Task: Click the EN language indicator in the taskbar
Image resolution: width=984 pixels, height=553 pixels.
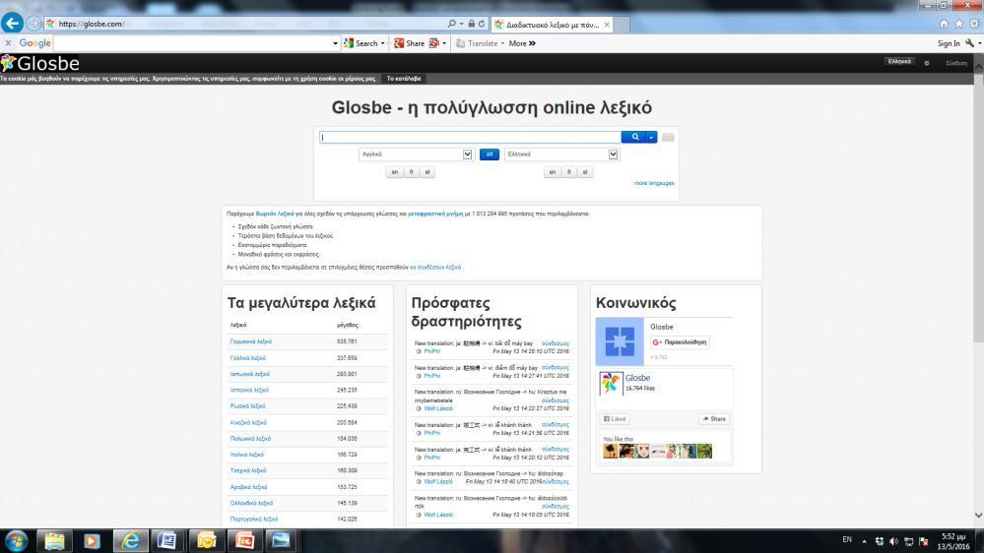Action: click(847, 540)
